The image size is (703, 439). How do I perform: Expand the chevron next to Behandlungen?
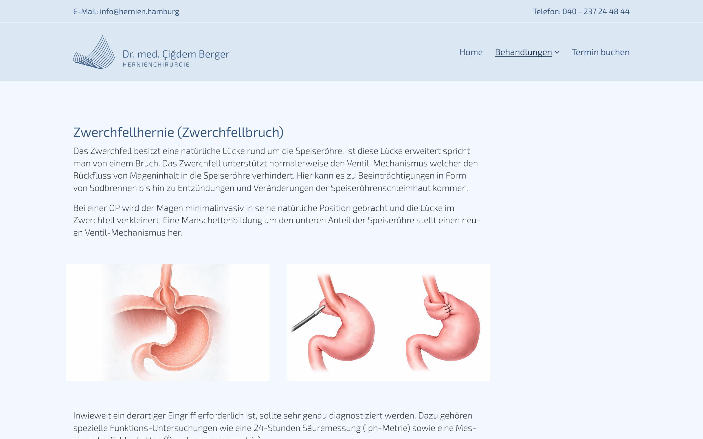point(557,53)
